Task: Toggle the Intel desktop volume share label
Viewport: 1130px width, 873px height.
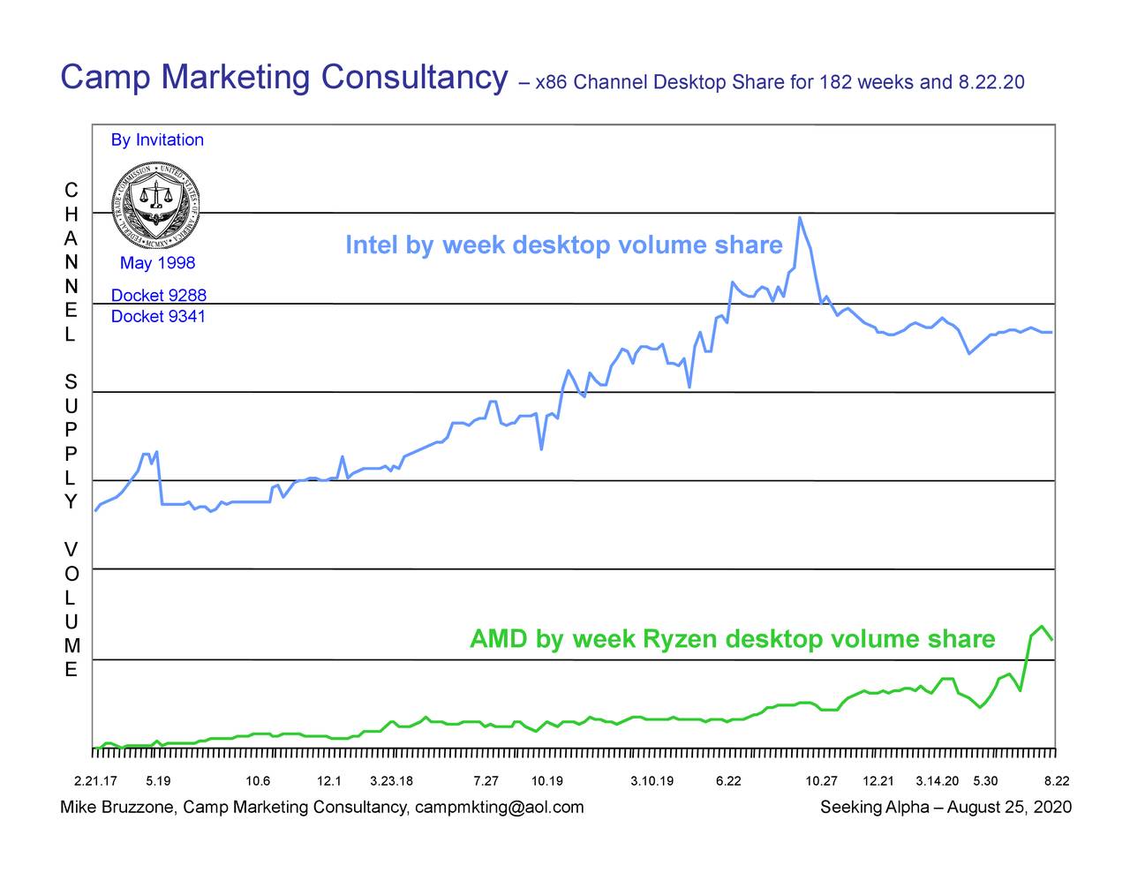Action: 563,245
